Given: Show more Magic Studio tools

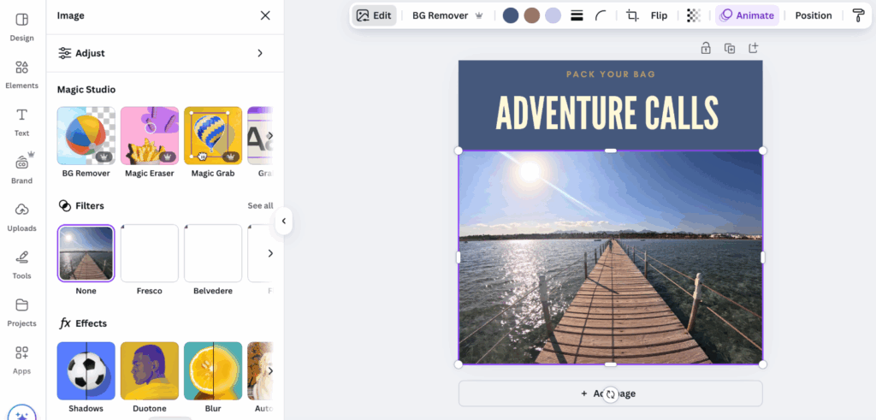Looking at the screenshot, I should pyautogui.click(x=269, y=136).
